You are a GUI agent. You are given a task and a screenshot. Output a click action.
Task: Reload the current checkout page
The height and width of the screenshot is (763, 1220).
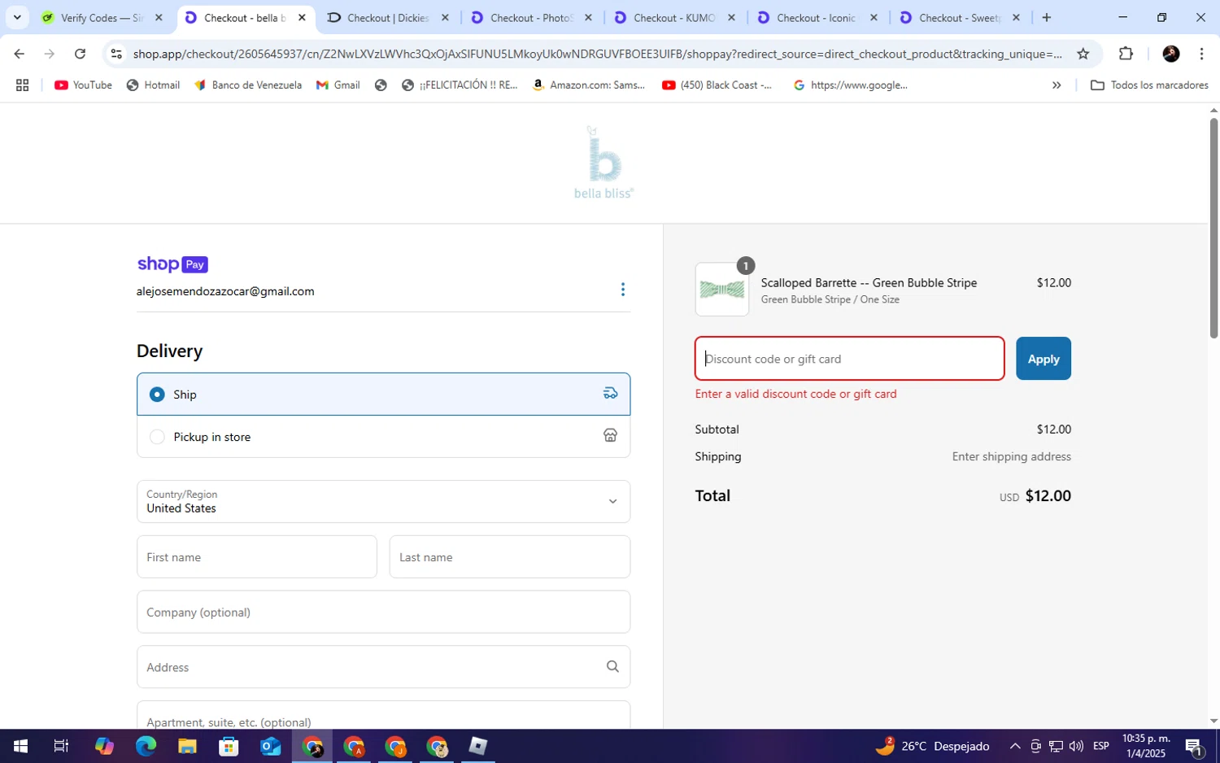[x=80, y=54]
